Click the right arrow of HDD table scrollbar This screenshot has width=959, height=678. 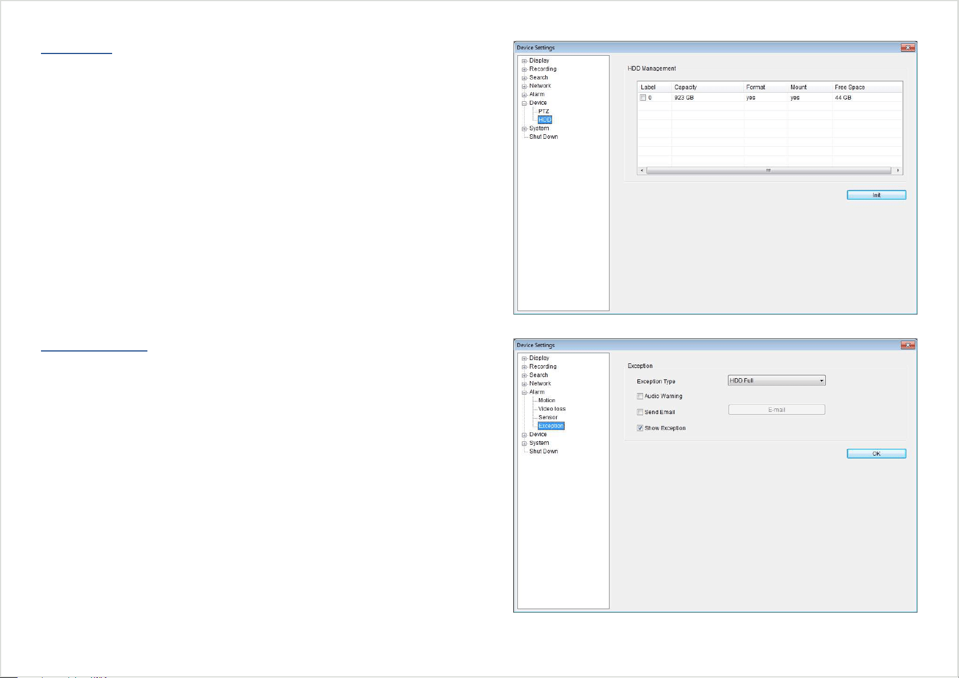tap(898, 171)
